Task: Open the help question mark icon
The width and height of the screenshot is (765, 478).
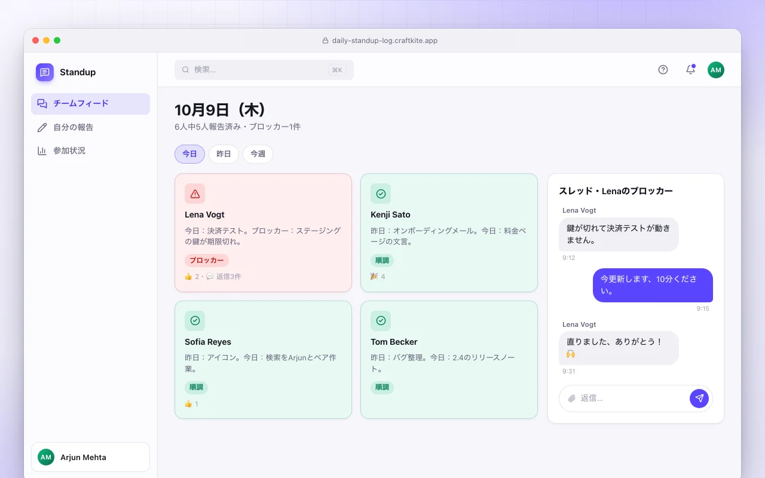Action: pyautogui.click(x=663, y=70)
